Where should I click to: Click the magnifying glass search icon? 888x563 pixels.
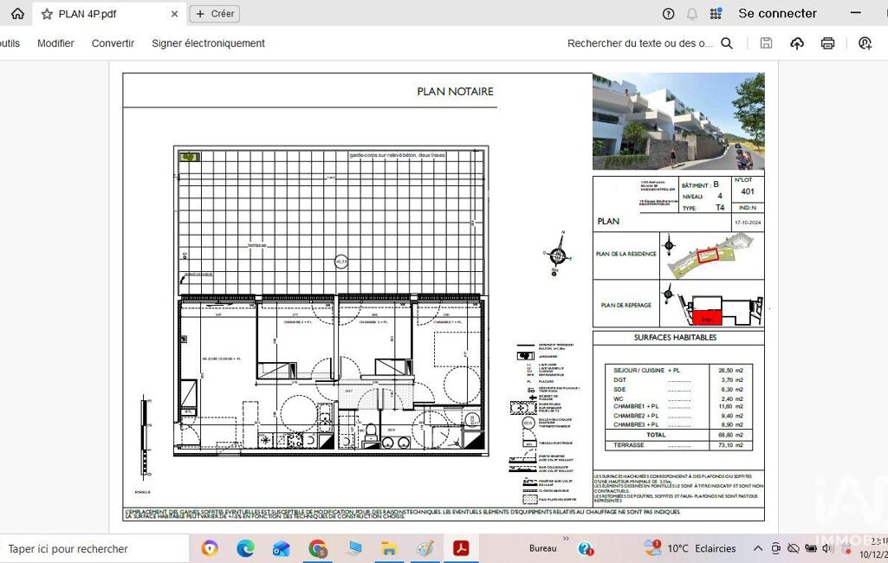click(x=727, y=43)
